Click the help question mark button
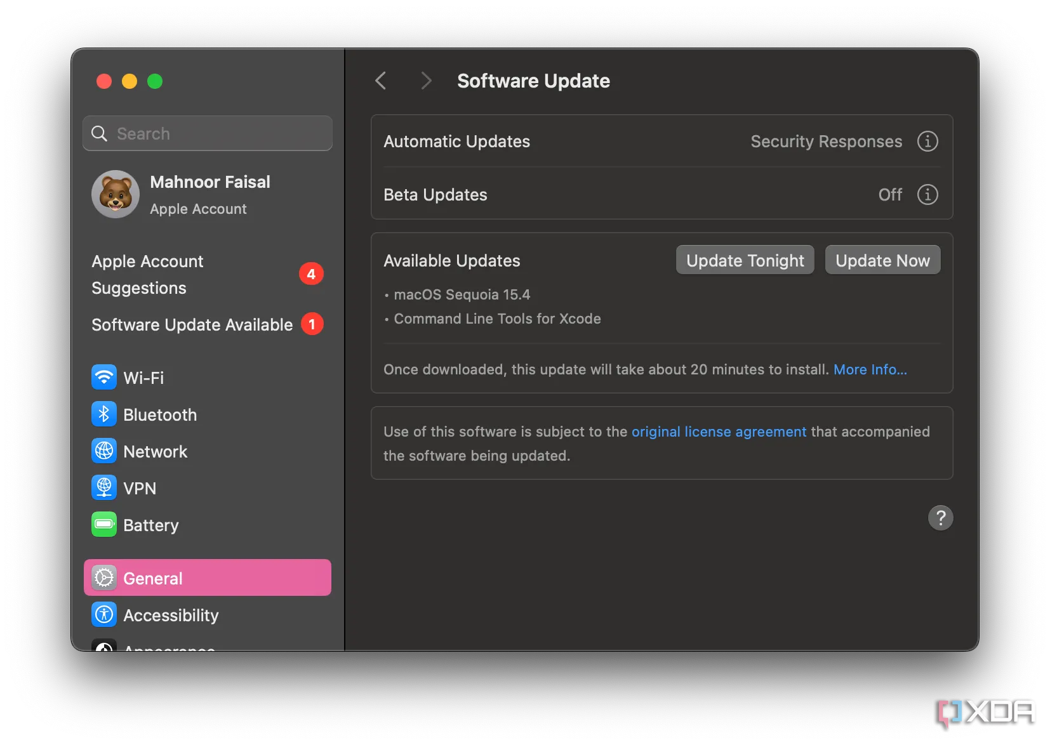The width and height of the screenshot is (1050, 745). point(941,518)
